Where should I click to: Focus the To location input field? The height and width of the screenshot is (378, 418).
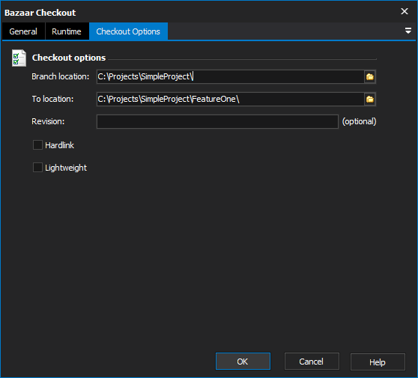[x=230, y=99]
